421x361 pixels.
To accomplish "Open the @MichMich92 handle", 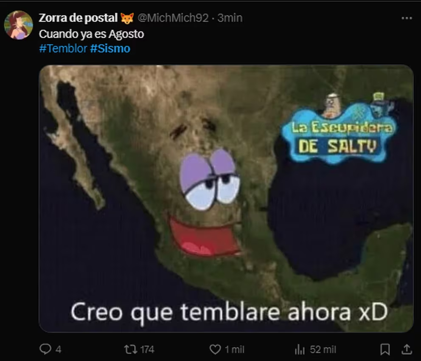I will click(173, 18).
